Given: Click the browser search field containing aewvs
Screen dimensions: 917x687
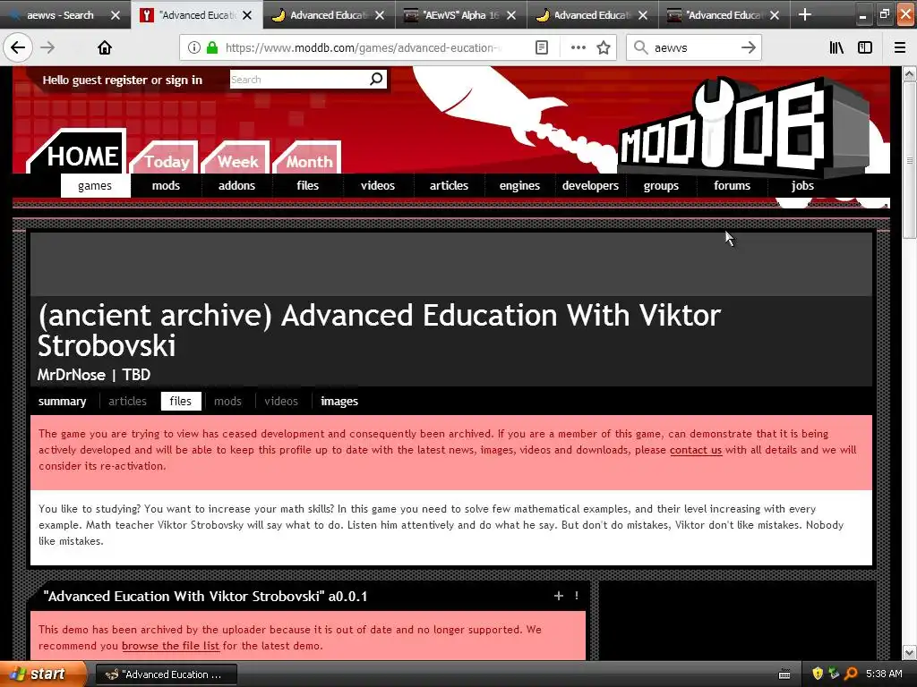Looking at the screenshot, I should coord(693,47).
